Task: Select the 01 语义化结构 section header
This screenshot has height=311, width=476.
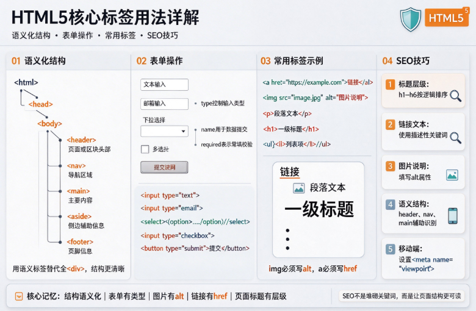Action: (38, 61)
